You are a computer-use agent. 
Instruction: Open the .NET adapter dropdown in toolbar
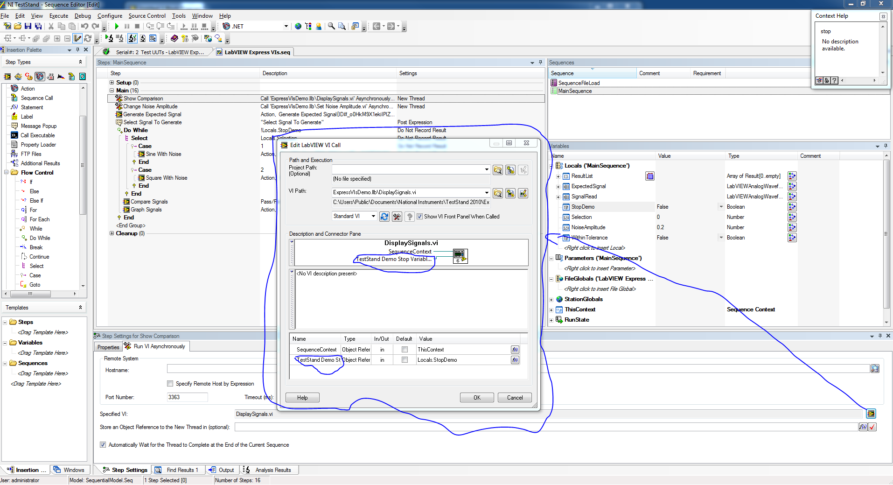pyautogui.click(x=286, y=26)
